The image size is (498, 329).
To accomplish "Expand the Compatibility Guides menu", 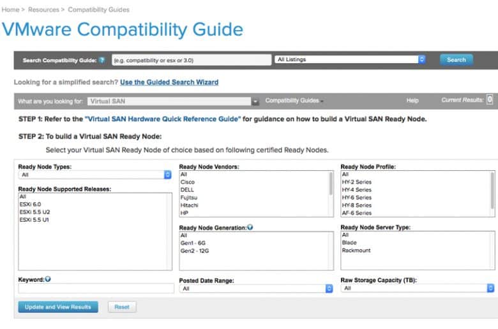I will coord(294,101).
